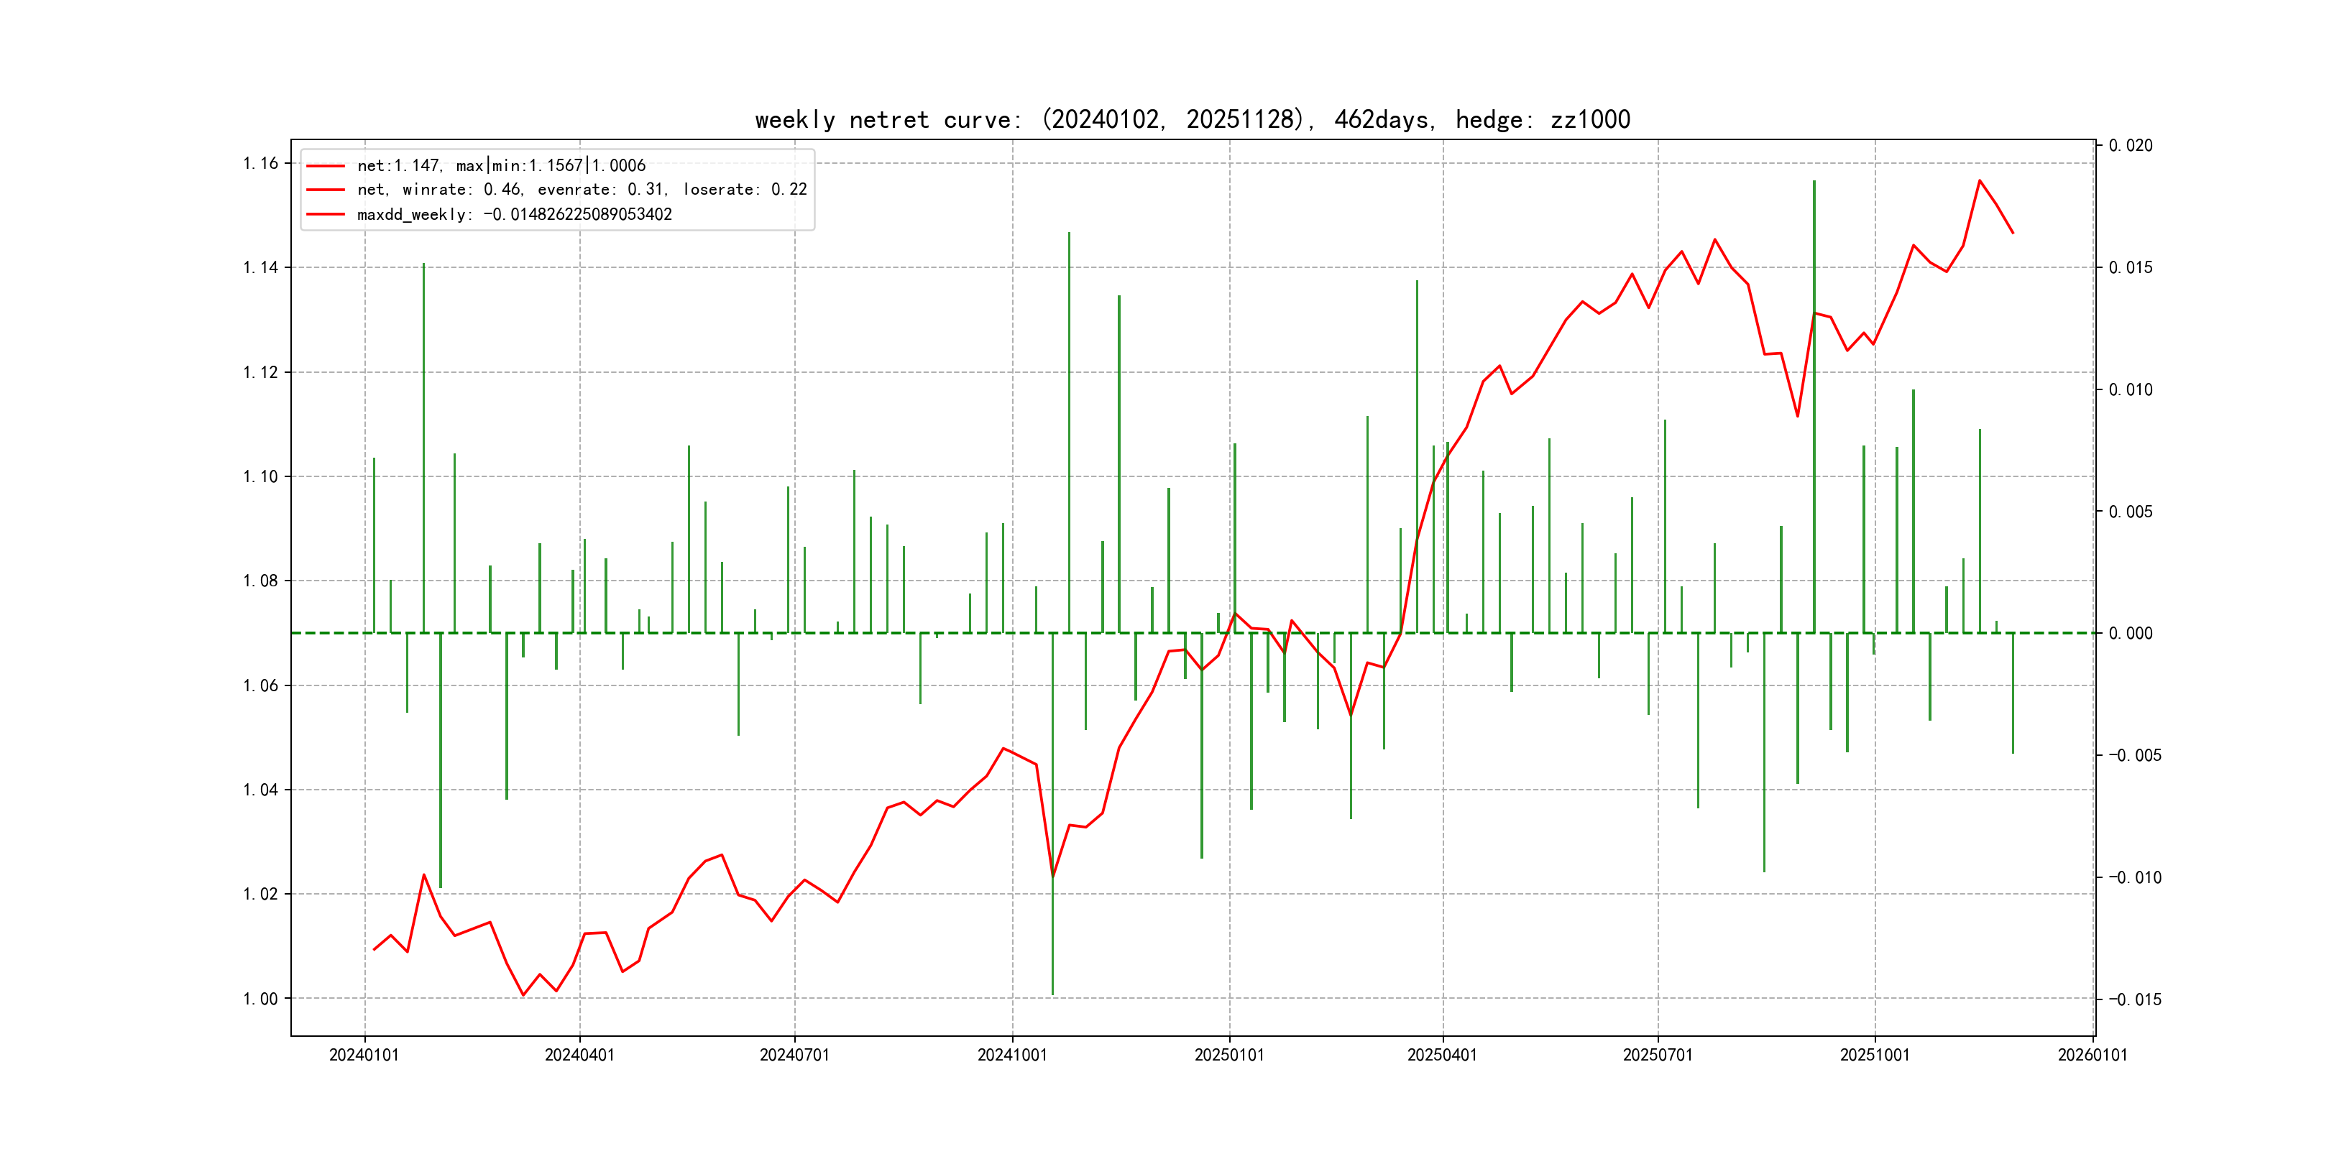Click the 0.020 right axis tick label
Image resolution: width=2329 pixels, height=1164 pixels.
click(2130, 145)
